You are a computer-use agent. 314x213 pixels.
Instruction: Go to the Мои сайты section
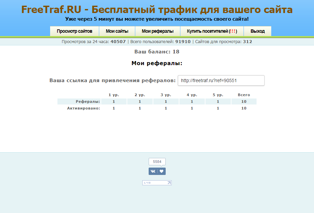pos(117,31)
